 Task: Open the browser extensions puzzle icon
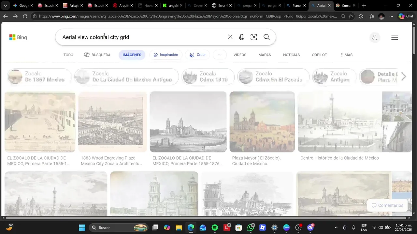coord(361,16)
